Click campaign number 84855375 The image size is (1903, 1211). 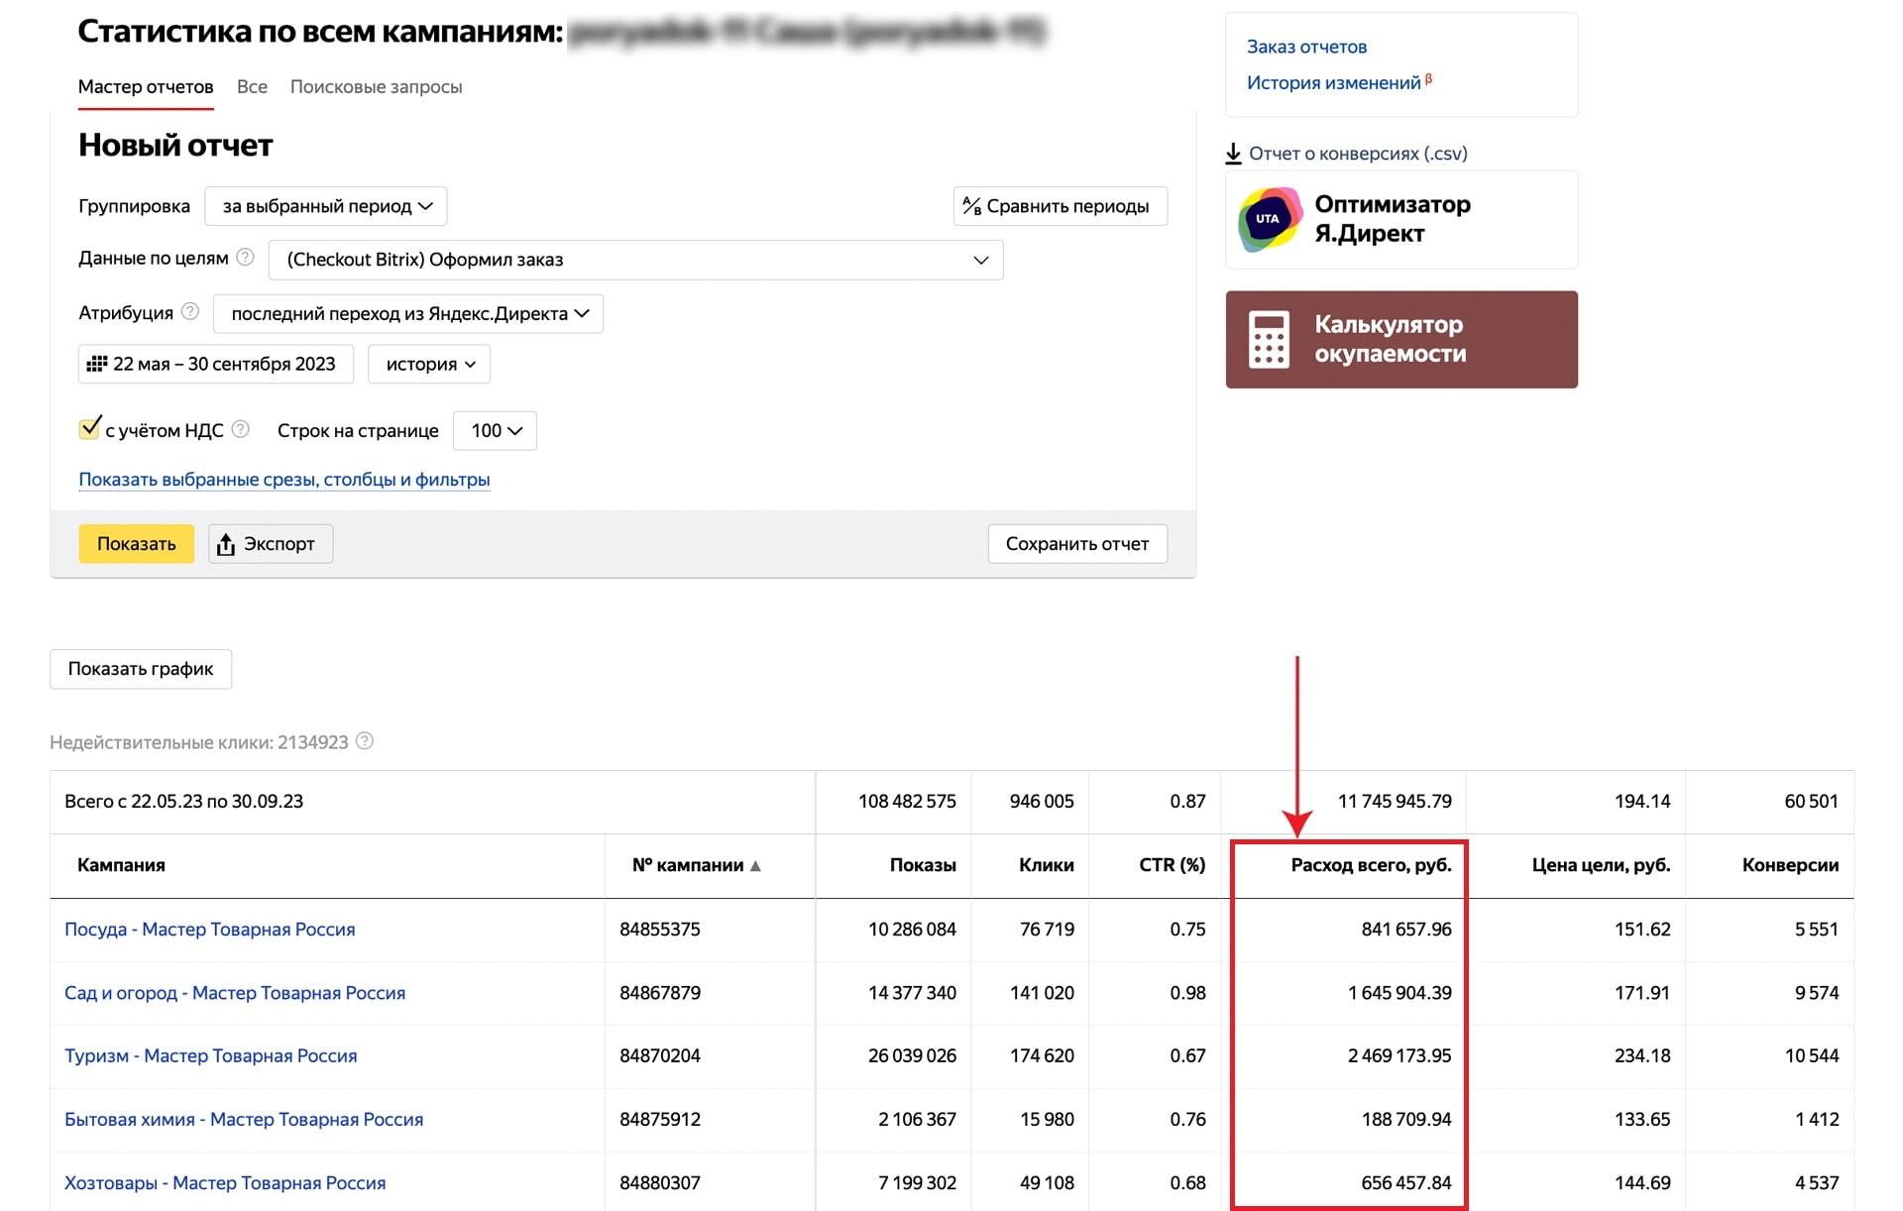[x=660, y=930]
